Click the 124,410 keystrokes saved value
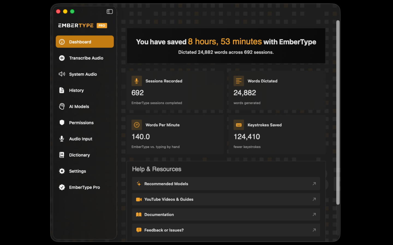The width and height of the screenshot is (393, 245). (247, 137)
